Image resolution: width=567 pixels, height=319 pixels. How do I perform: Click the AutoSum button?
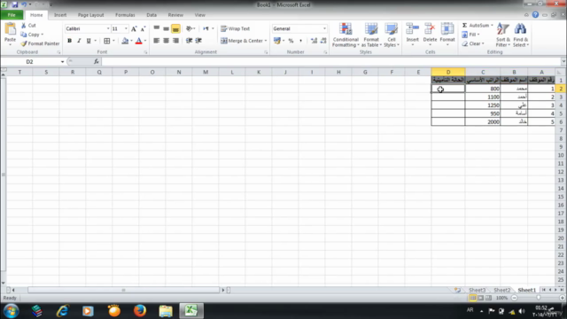click(x=475, y=26)
